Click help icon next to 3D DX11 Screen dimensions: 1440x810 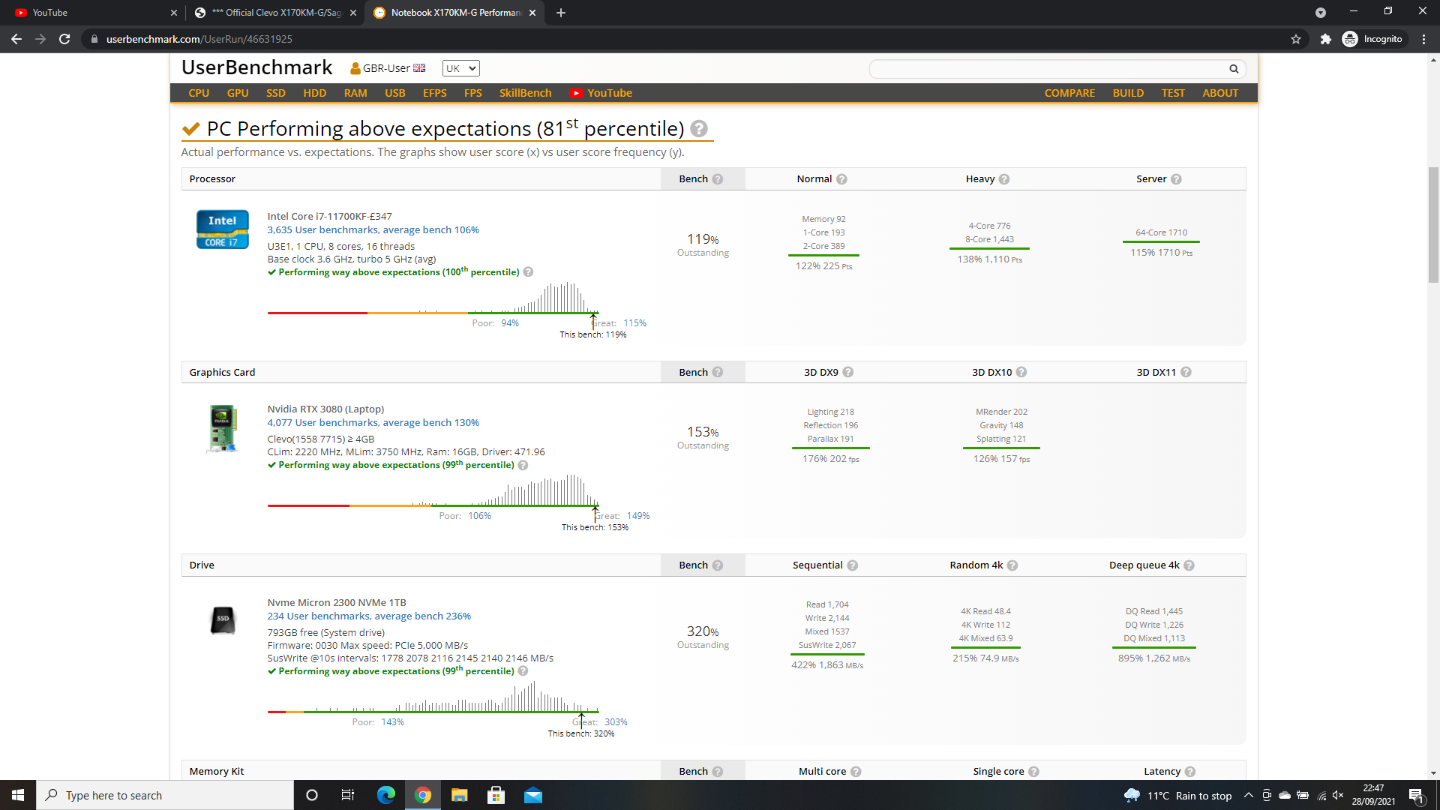point(1186,373)
